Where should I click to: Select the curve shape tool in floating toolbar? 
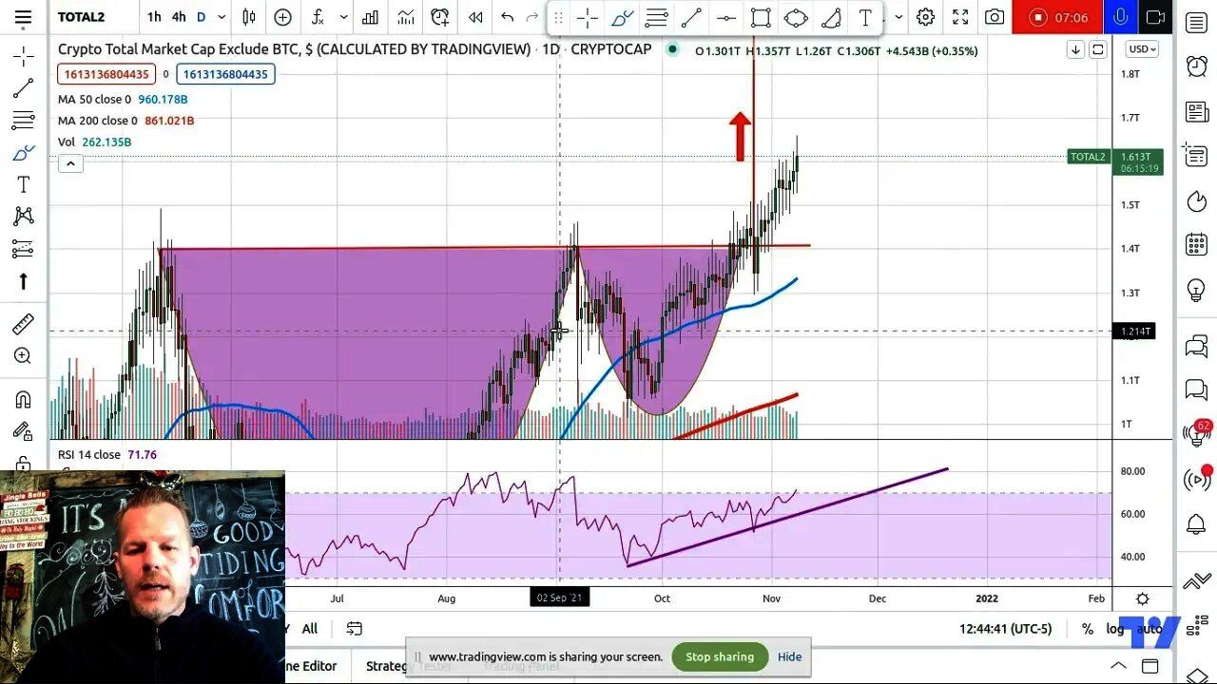(x=831, y=17)
